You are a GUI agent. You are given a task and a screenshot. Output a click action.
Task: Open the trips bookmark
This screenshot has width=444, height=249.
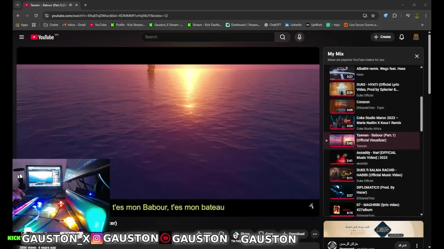click(333, 25)
